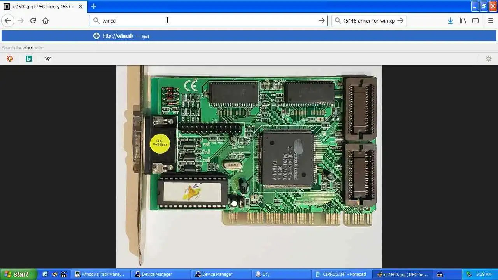The image size is (498, 280).
Task: Search with Wikipedia one-off icon
Action: click(47, 59)
